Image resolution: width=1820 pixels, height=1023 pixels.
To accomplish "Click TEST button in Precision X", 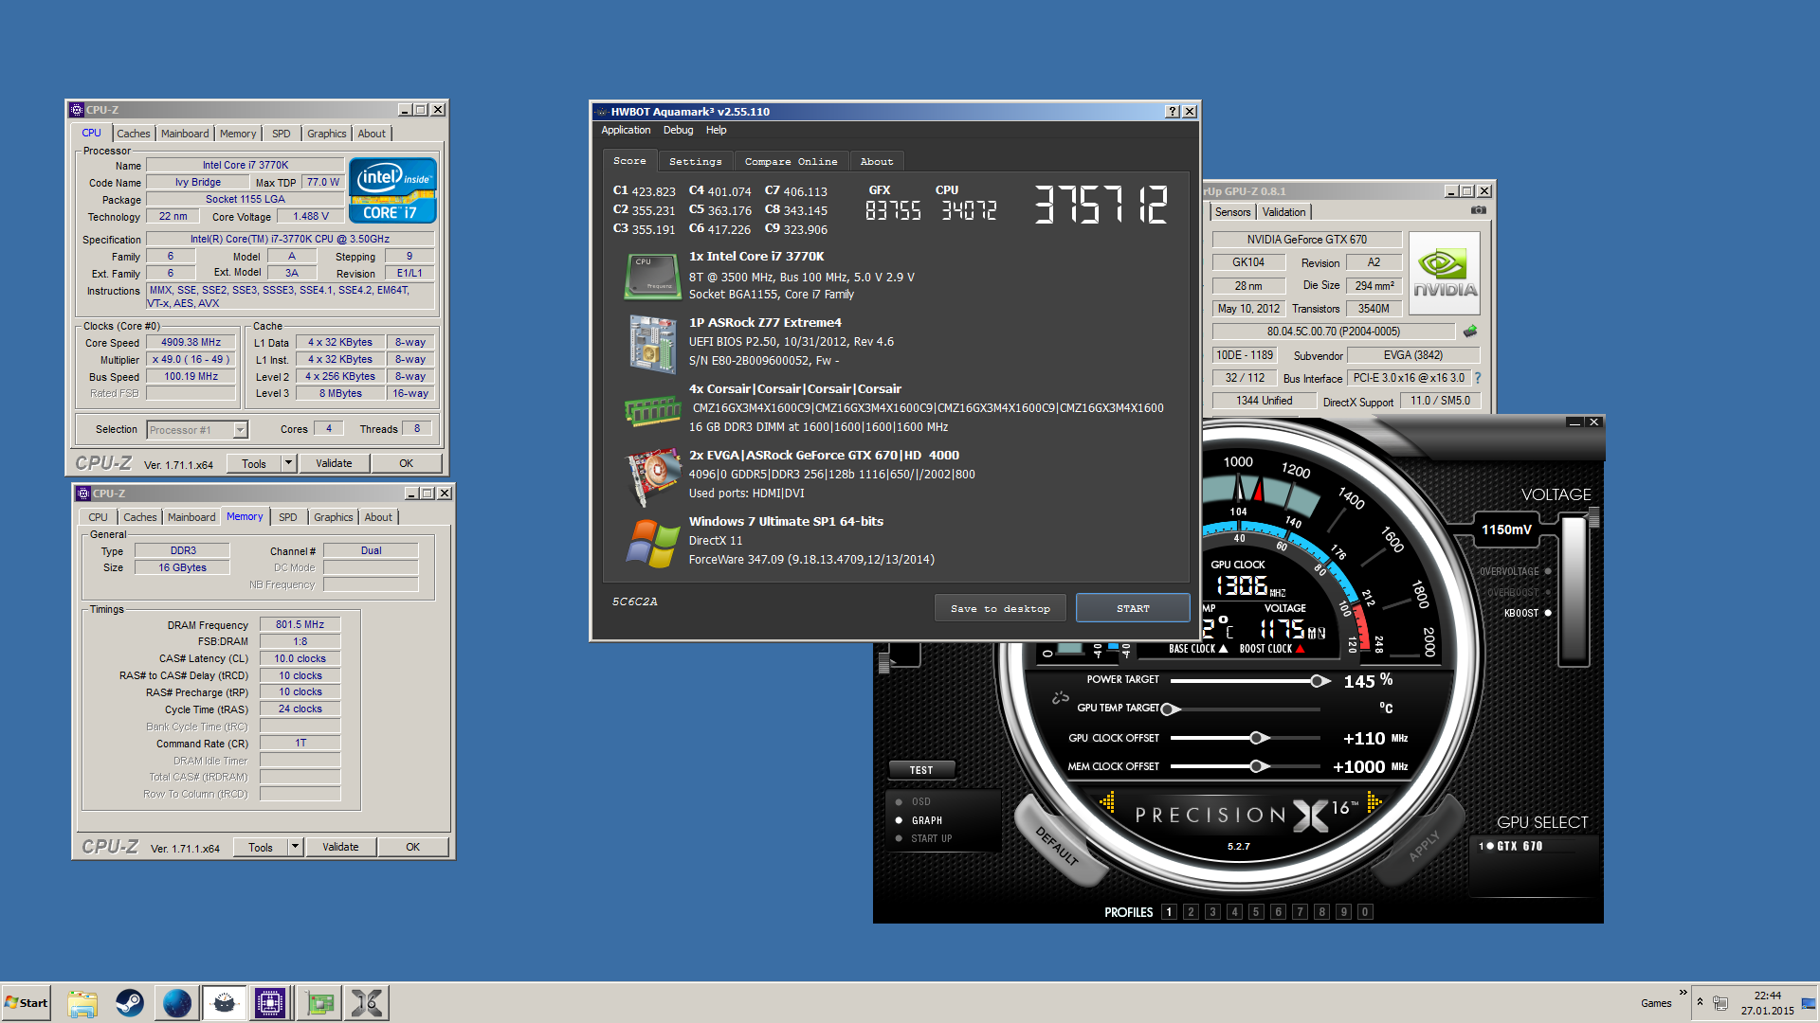I will pyautogui.click(x=921, y=771).
